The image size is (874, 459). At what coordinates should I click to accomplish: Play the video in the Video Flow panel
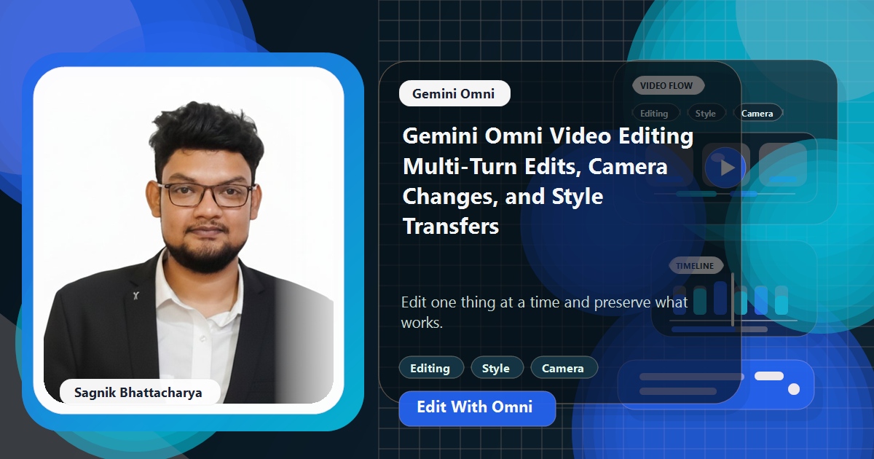(726, 167)
